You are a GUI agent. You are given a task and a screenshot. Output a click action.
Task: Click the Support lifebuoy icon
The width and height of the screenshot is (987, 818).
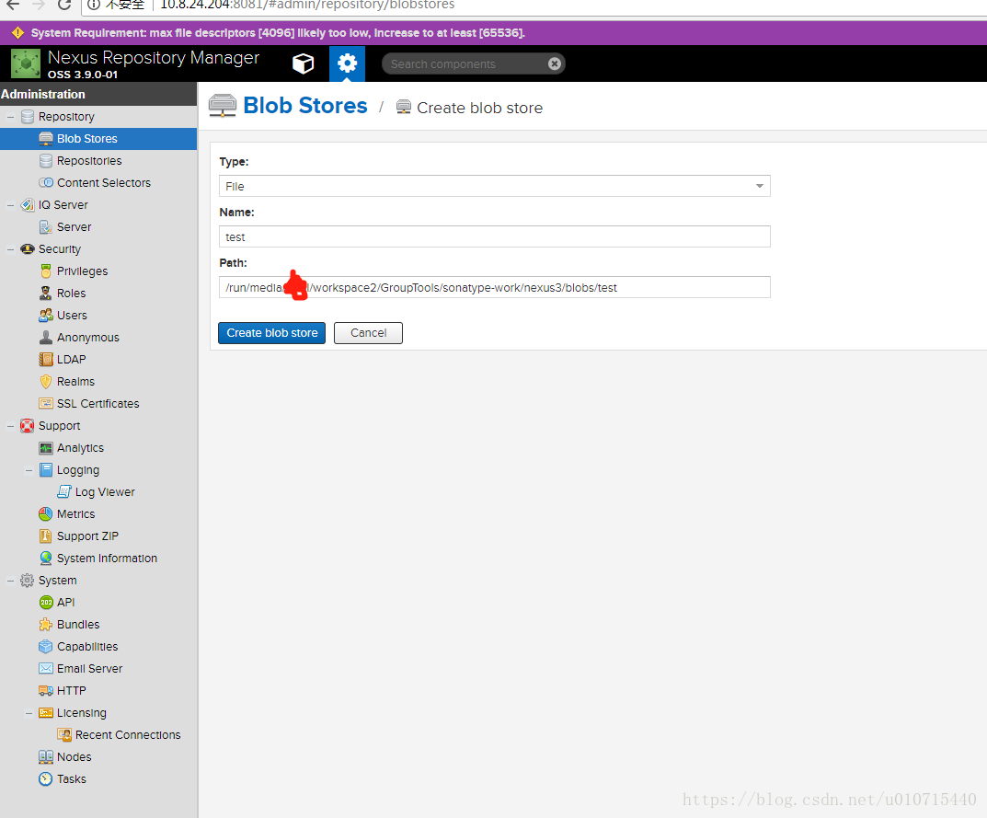(28, 426)
